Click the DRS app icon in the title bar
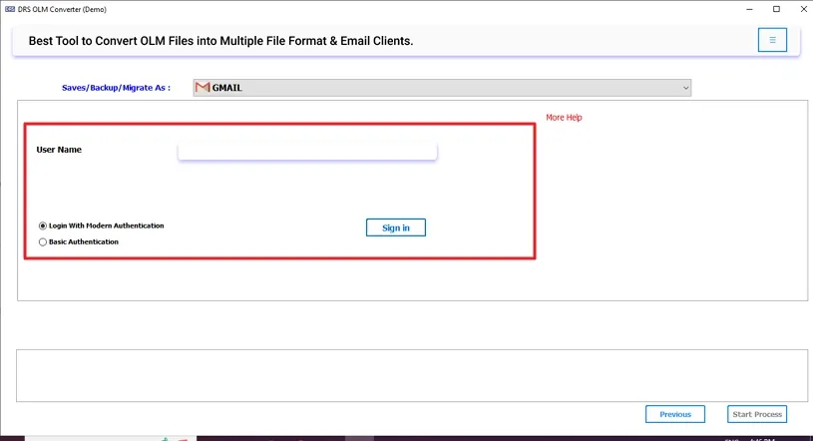Screen dimensions: 813x441 9,9
